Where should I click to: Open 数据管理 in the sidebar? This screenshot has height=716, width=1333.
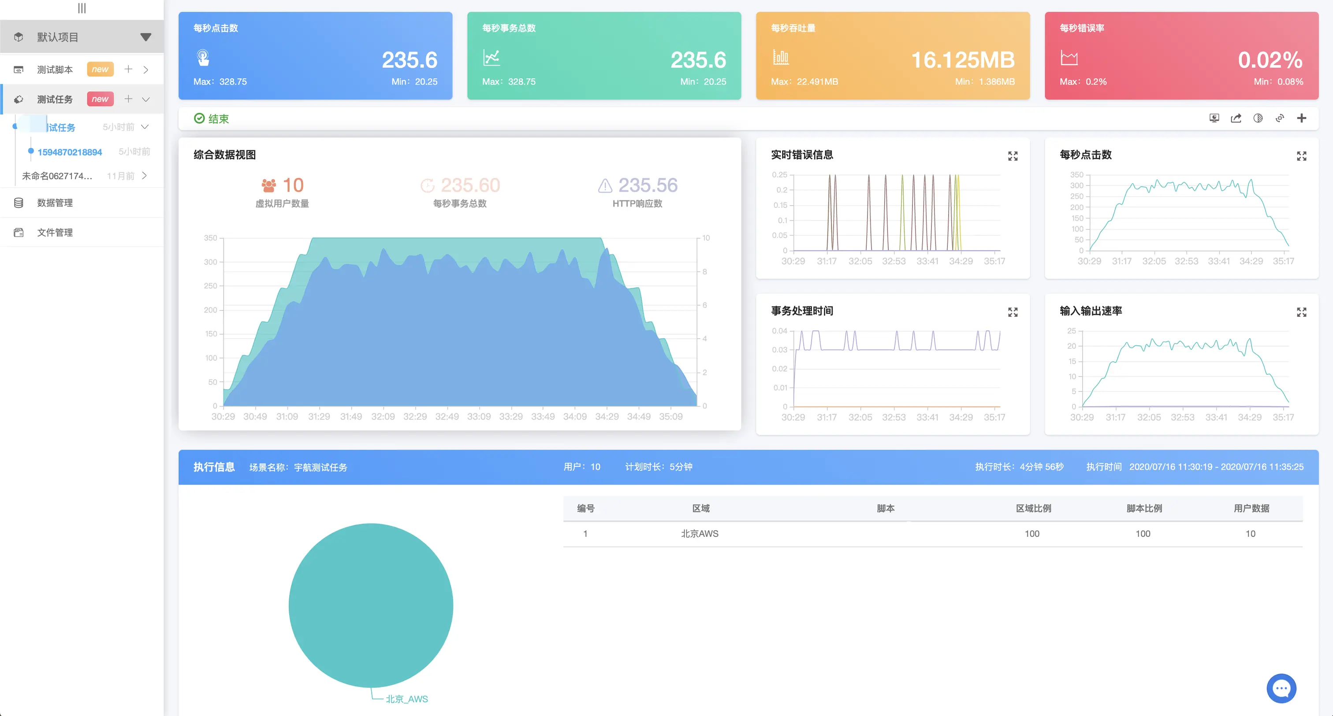55,203
